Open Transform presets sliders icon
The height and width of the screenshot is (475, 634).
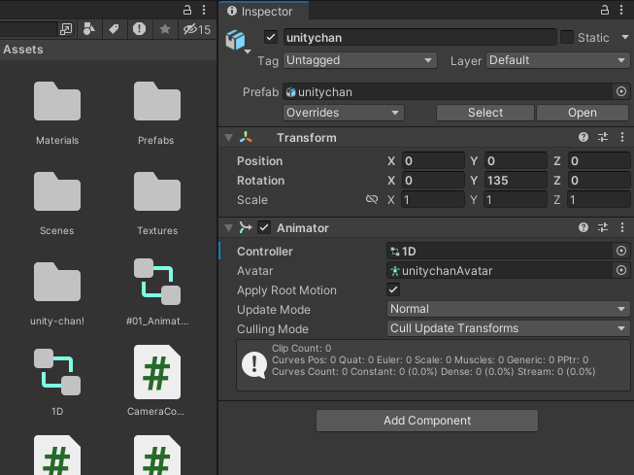point(603,138)
